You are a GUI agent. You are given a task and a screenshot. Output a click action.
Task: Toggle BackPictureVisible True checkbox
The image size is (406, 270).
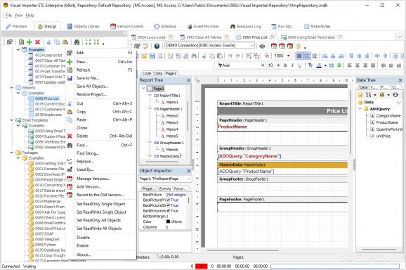tap(169, 211)
